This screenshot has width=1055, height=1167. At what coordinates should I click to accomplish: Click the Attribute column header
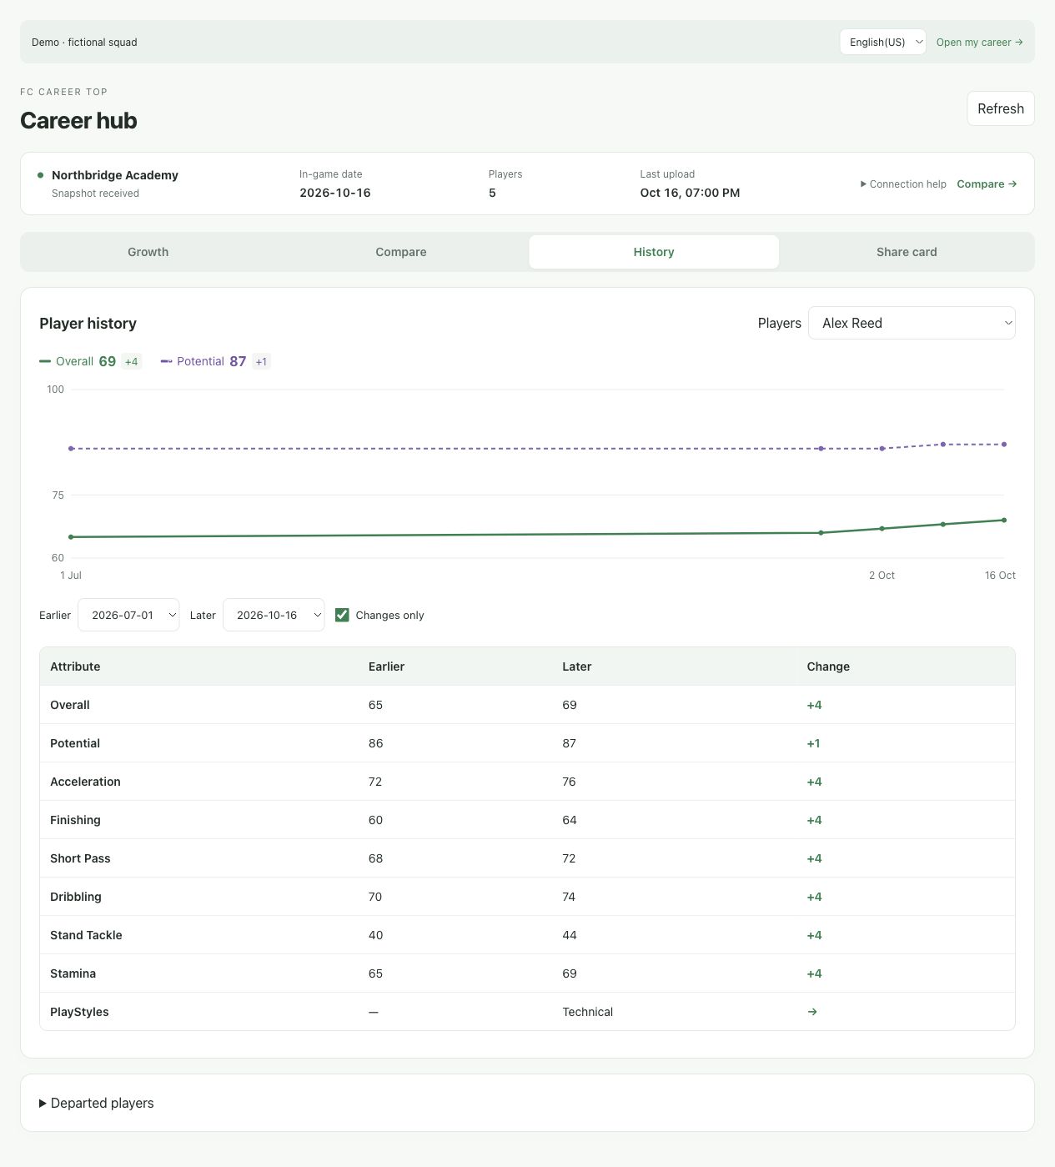[75, 666]
